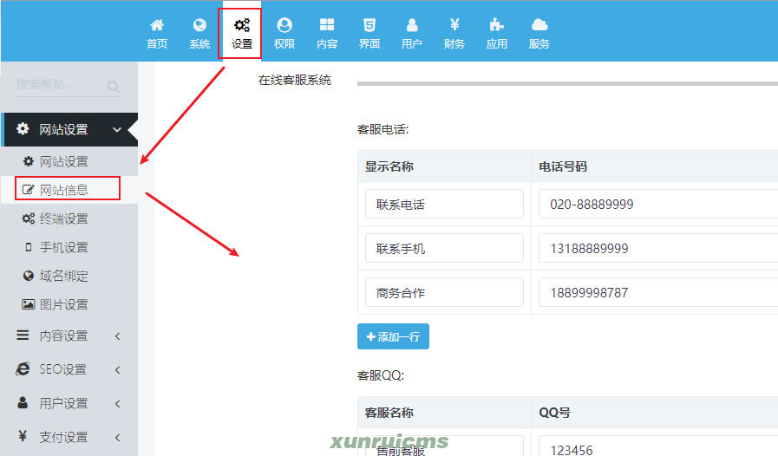778x456 pixels.
Task: Click the 电话号码 column header
Action: 563,166
